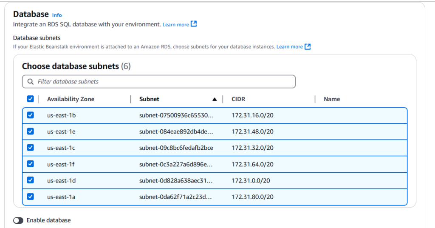435x228 pixels.
Task: Open Learn more link about RDS integration
Action: (175, 25)
